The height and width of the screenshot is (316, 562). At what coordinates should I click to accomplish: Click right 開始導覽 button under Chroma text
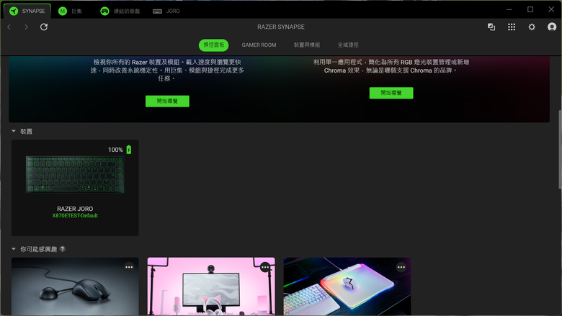click(391, 93)
